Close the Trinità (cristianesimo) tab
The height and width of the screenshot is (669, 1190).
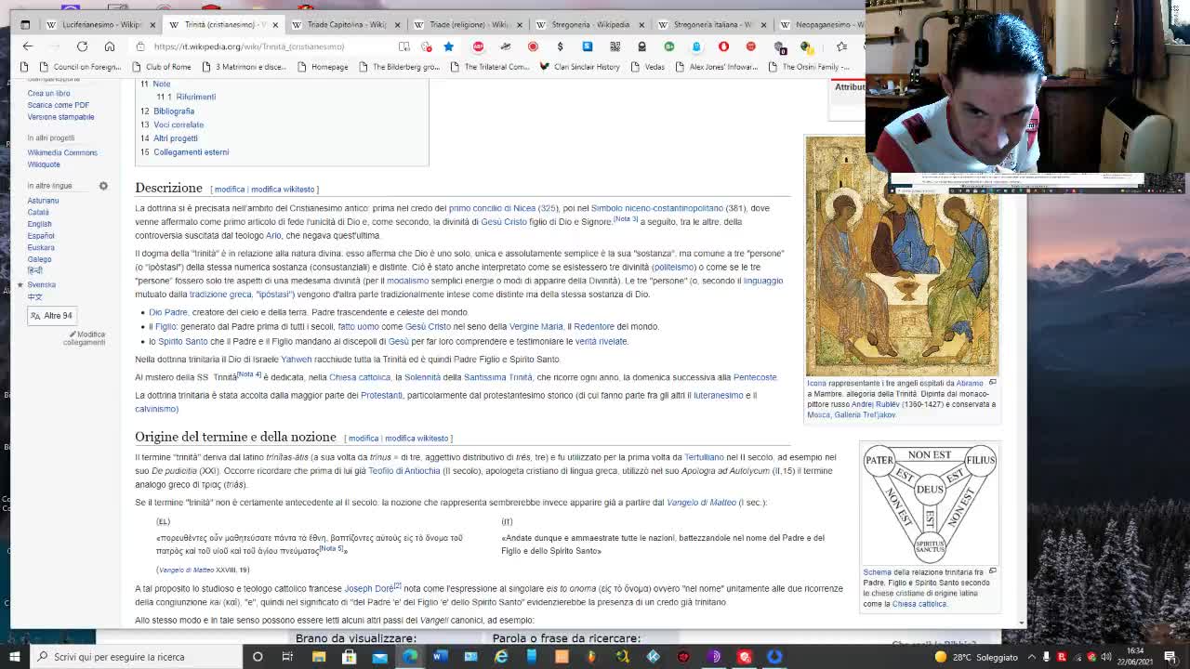[x=275, y=24]
